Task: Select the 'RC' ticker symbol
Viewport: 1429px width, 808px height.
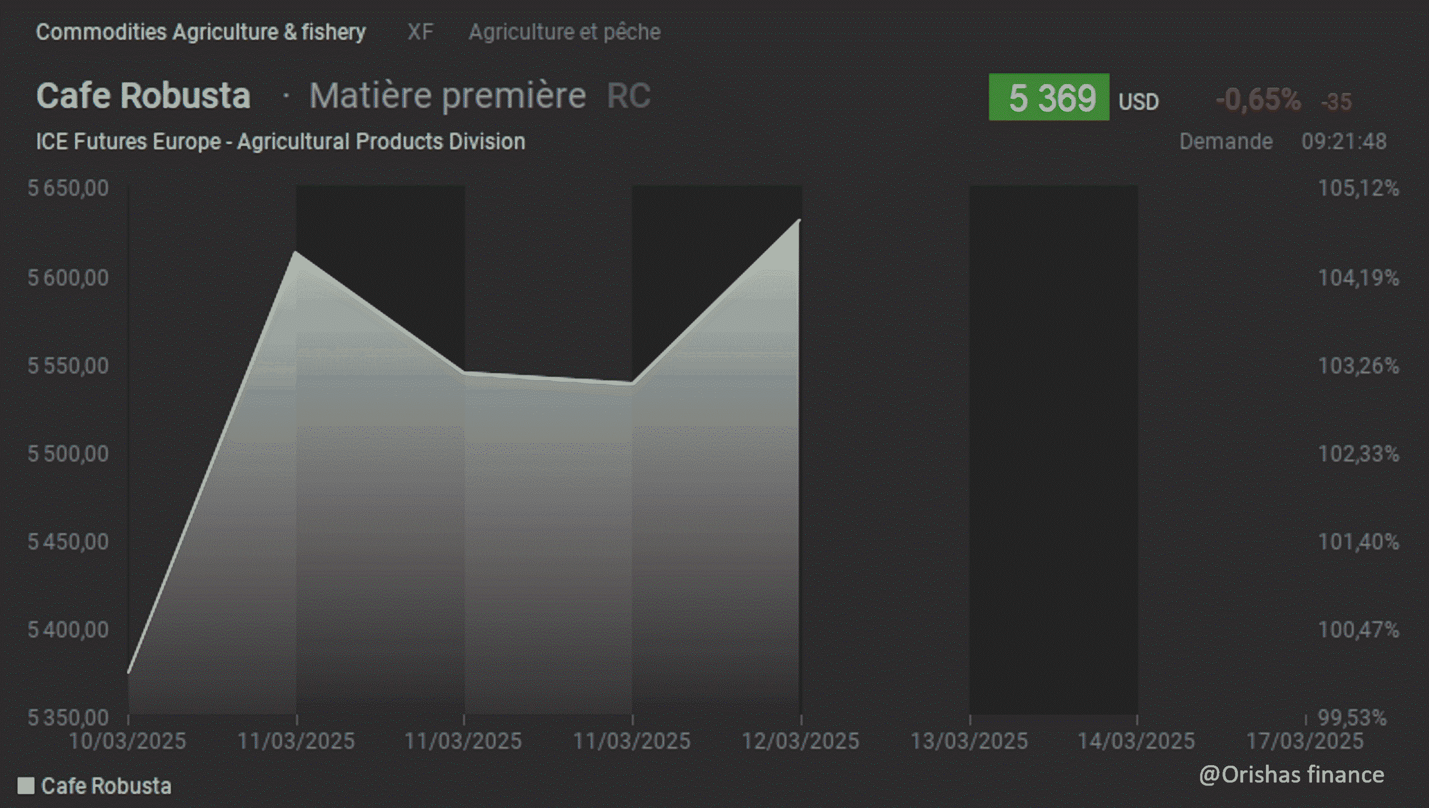Action: pyautogui.click(x=628, y=97)
